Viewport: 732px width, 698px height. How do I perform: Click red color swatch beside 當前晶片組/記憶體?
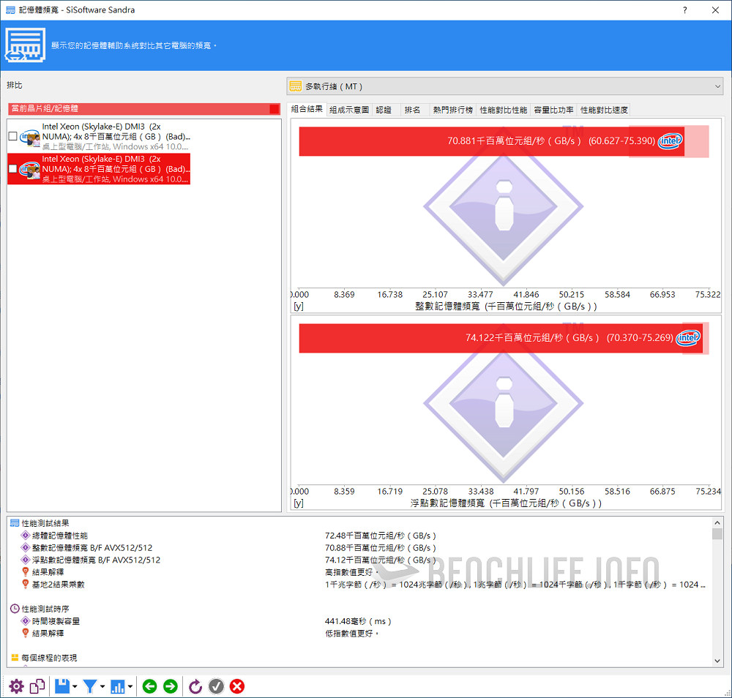274,109
